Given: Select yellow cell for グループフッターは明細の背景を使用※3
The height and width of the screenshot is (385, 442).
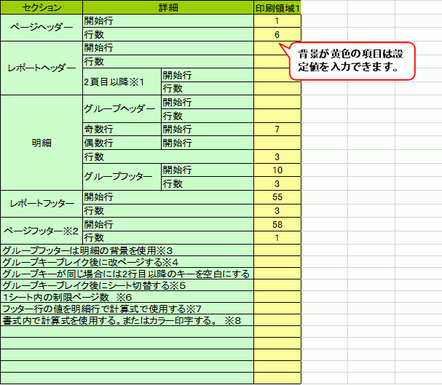Looking at the screenshot, I should tap(277, 250).
